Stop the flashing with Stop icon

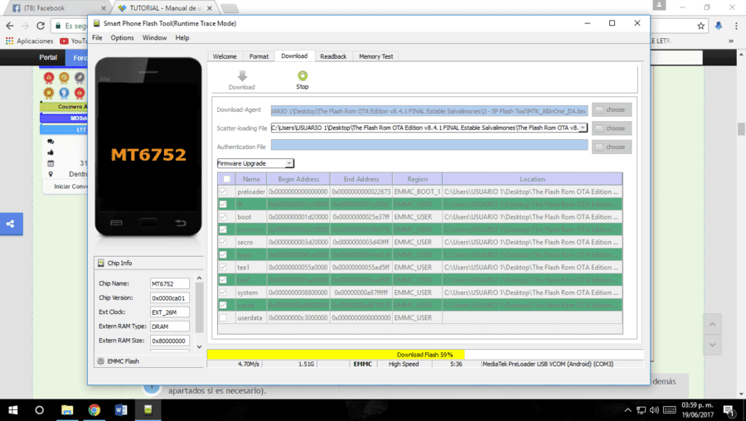pyautogui.click(x=303, y=75)
